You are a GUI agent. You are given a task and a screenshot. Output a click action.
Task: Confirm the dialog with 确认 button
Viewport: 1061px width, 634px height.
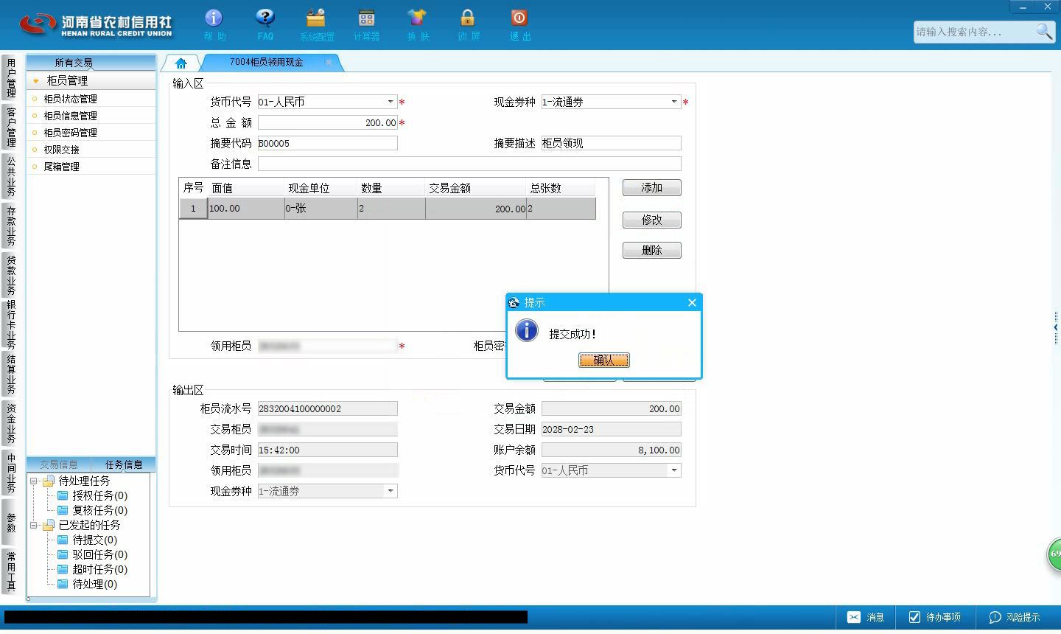603,360
